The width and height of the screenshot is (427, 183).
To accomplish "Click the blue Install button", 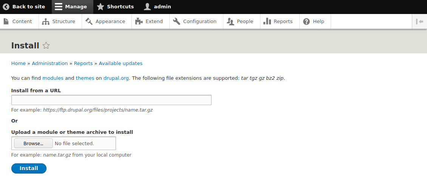I will tap(29, 168).
